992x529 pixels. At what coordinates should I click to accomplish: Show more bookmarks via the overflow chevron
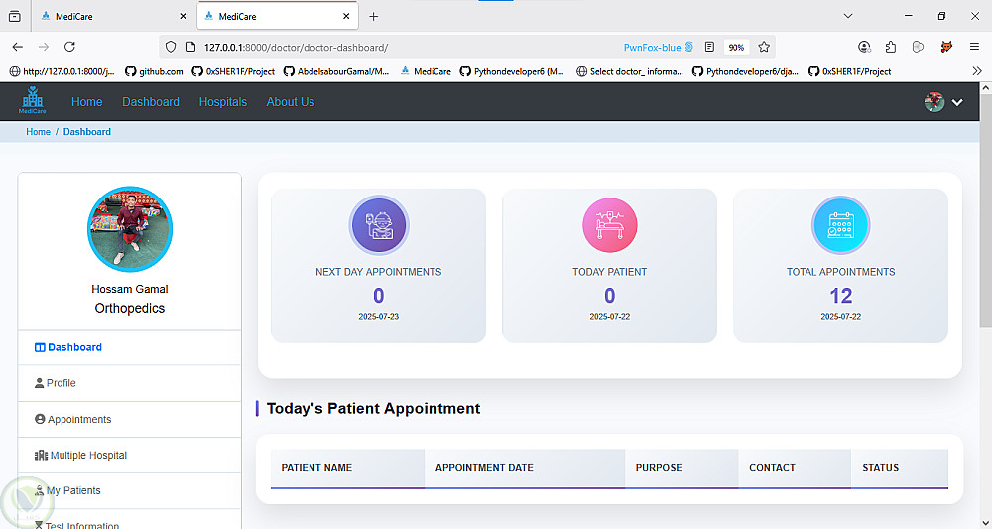point(977,71)
